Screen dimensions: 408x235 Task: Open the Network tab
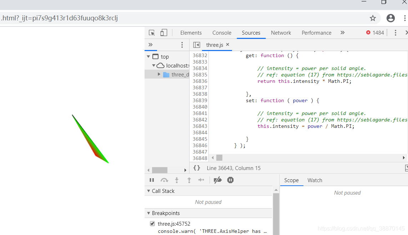click(x=281, y=33)
